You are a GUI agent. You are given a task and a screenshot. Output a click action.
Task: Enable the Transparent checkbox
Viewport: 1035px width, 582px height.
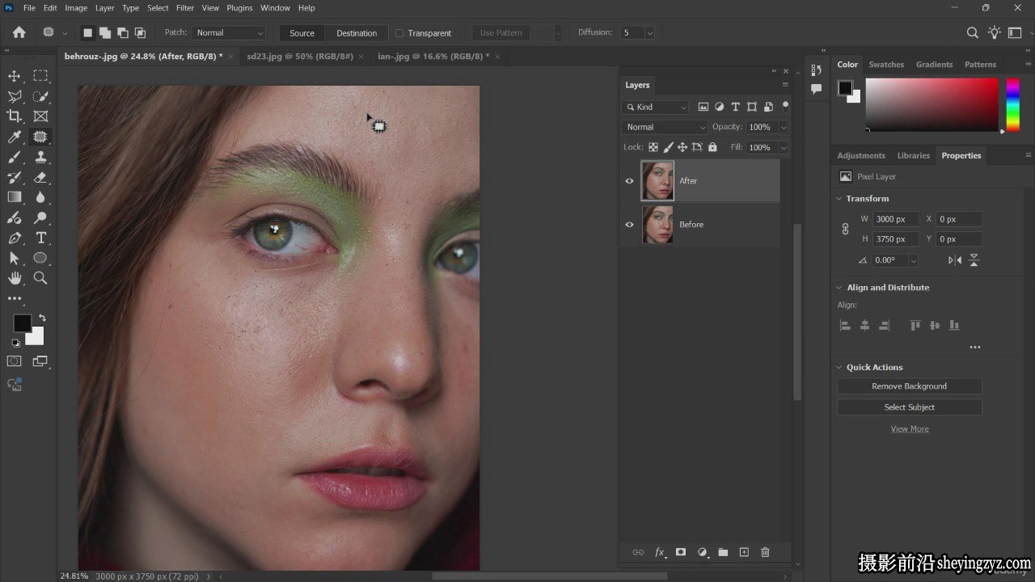pyautogui.click(x=399, y=33)
